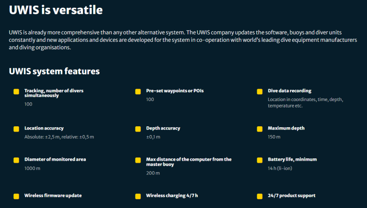Click the yellow square next to Depth accuracy

[138, 129]
